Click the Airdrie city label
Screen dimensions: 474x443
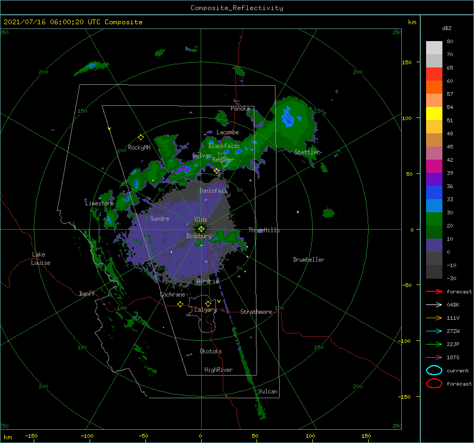208,281
